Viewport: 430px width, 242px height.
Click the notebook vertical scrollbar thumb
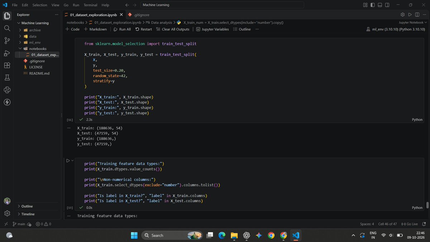click(x=427, y=205)
